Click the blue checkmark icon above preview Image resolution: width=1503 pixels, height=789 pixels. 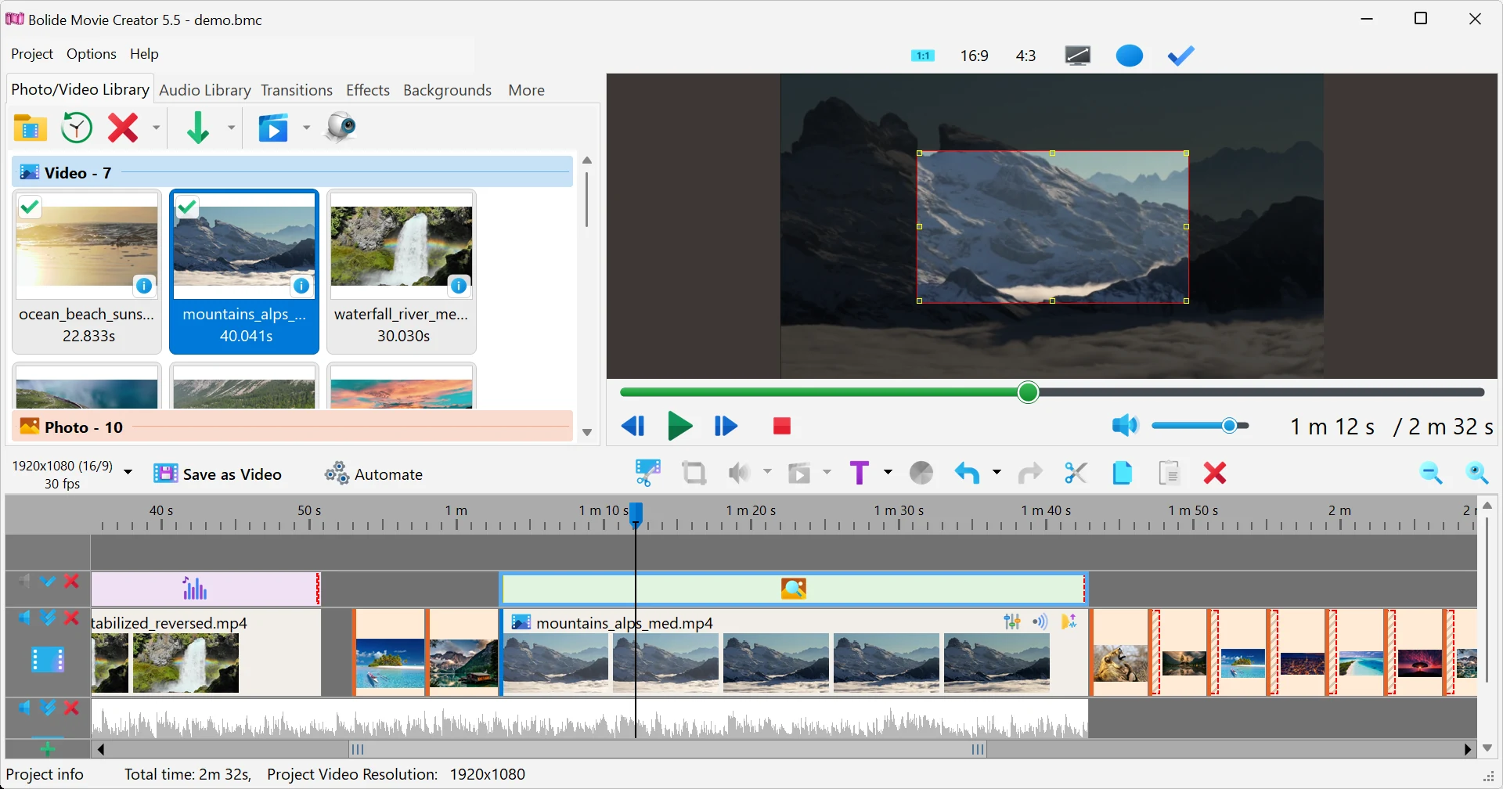click(x=1181, y=56)
